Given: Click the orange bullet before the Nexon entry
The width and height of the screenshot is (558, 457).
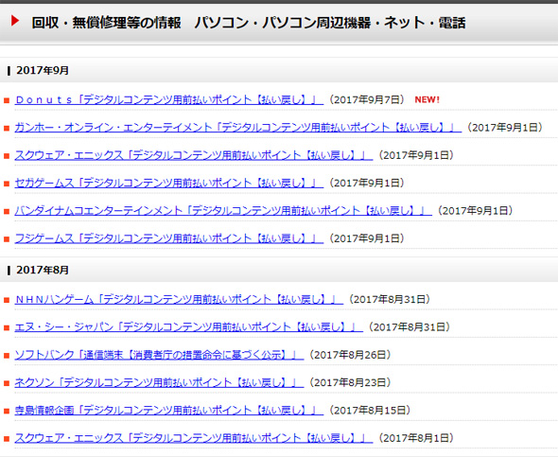Looking at the screenshot, I should point(7,384).
